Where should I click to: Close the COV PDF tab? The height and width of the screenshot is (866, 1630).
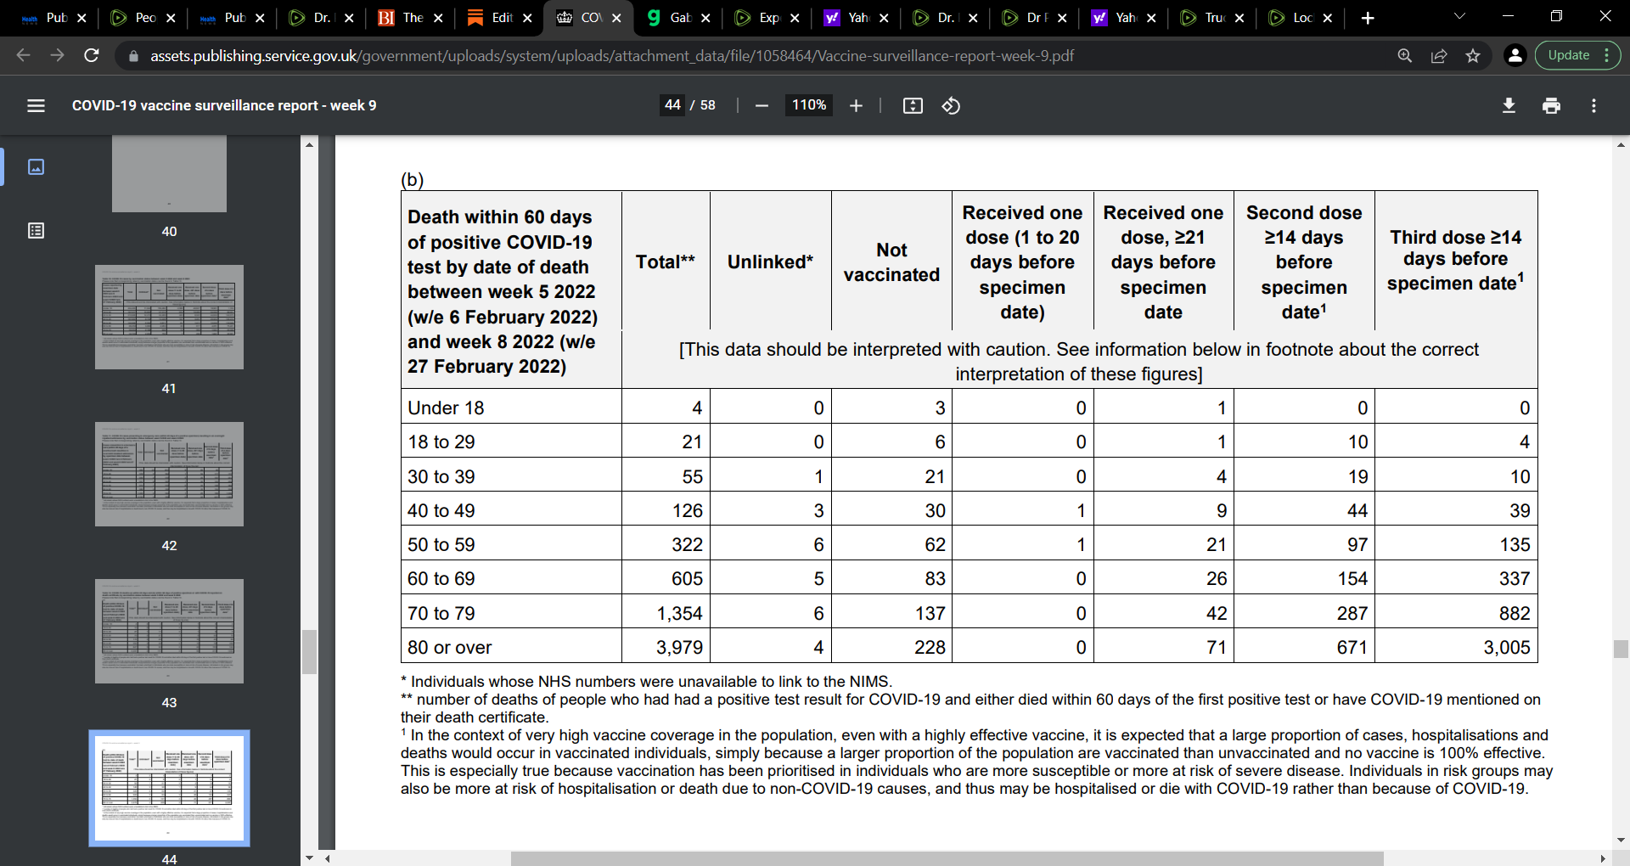(x=616, y=18)
